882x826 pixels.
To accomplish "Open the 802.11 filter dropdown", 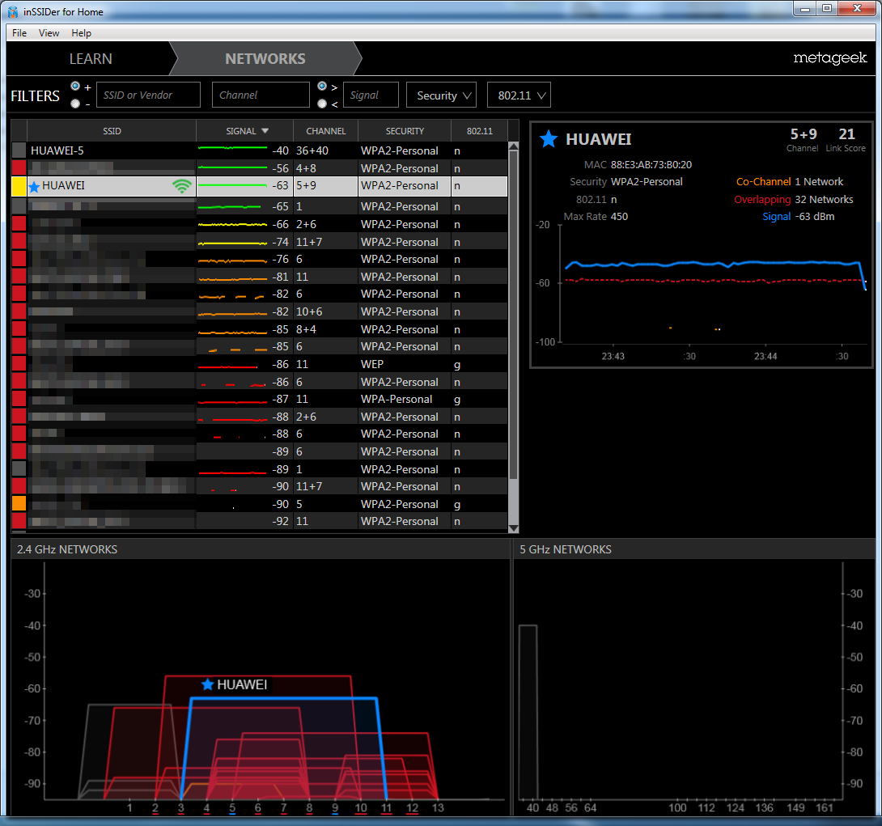I will tap(519, 95).
